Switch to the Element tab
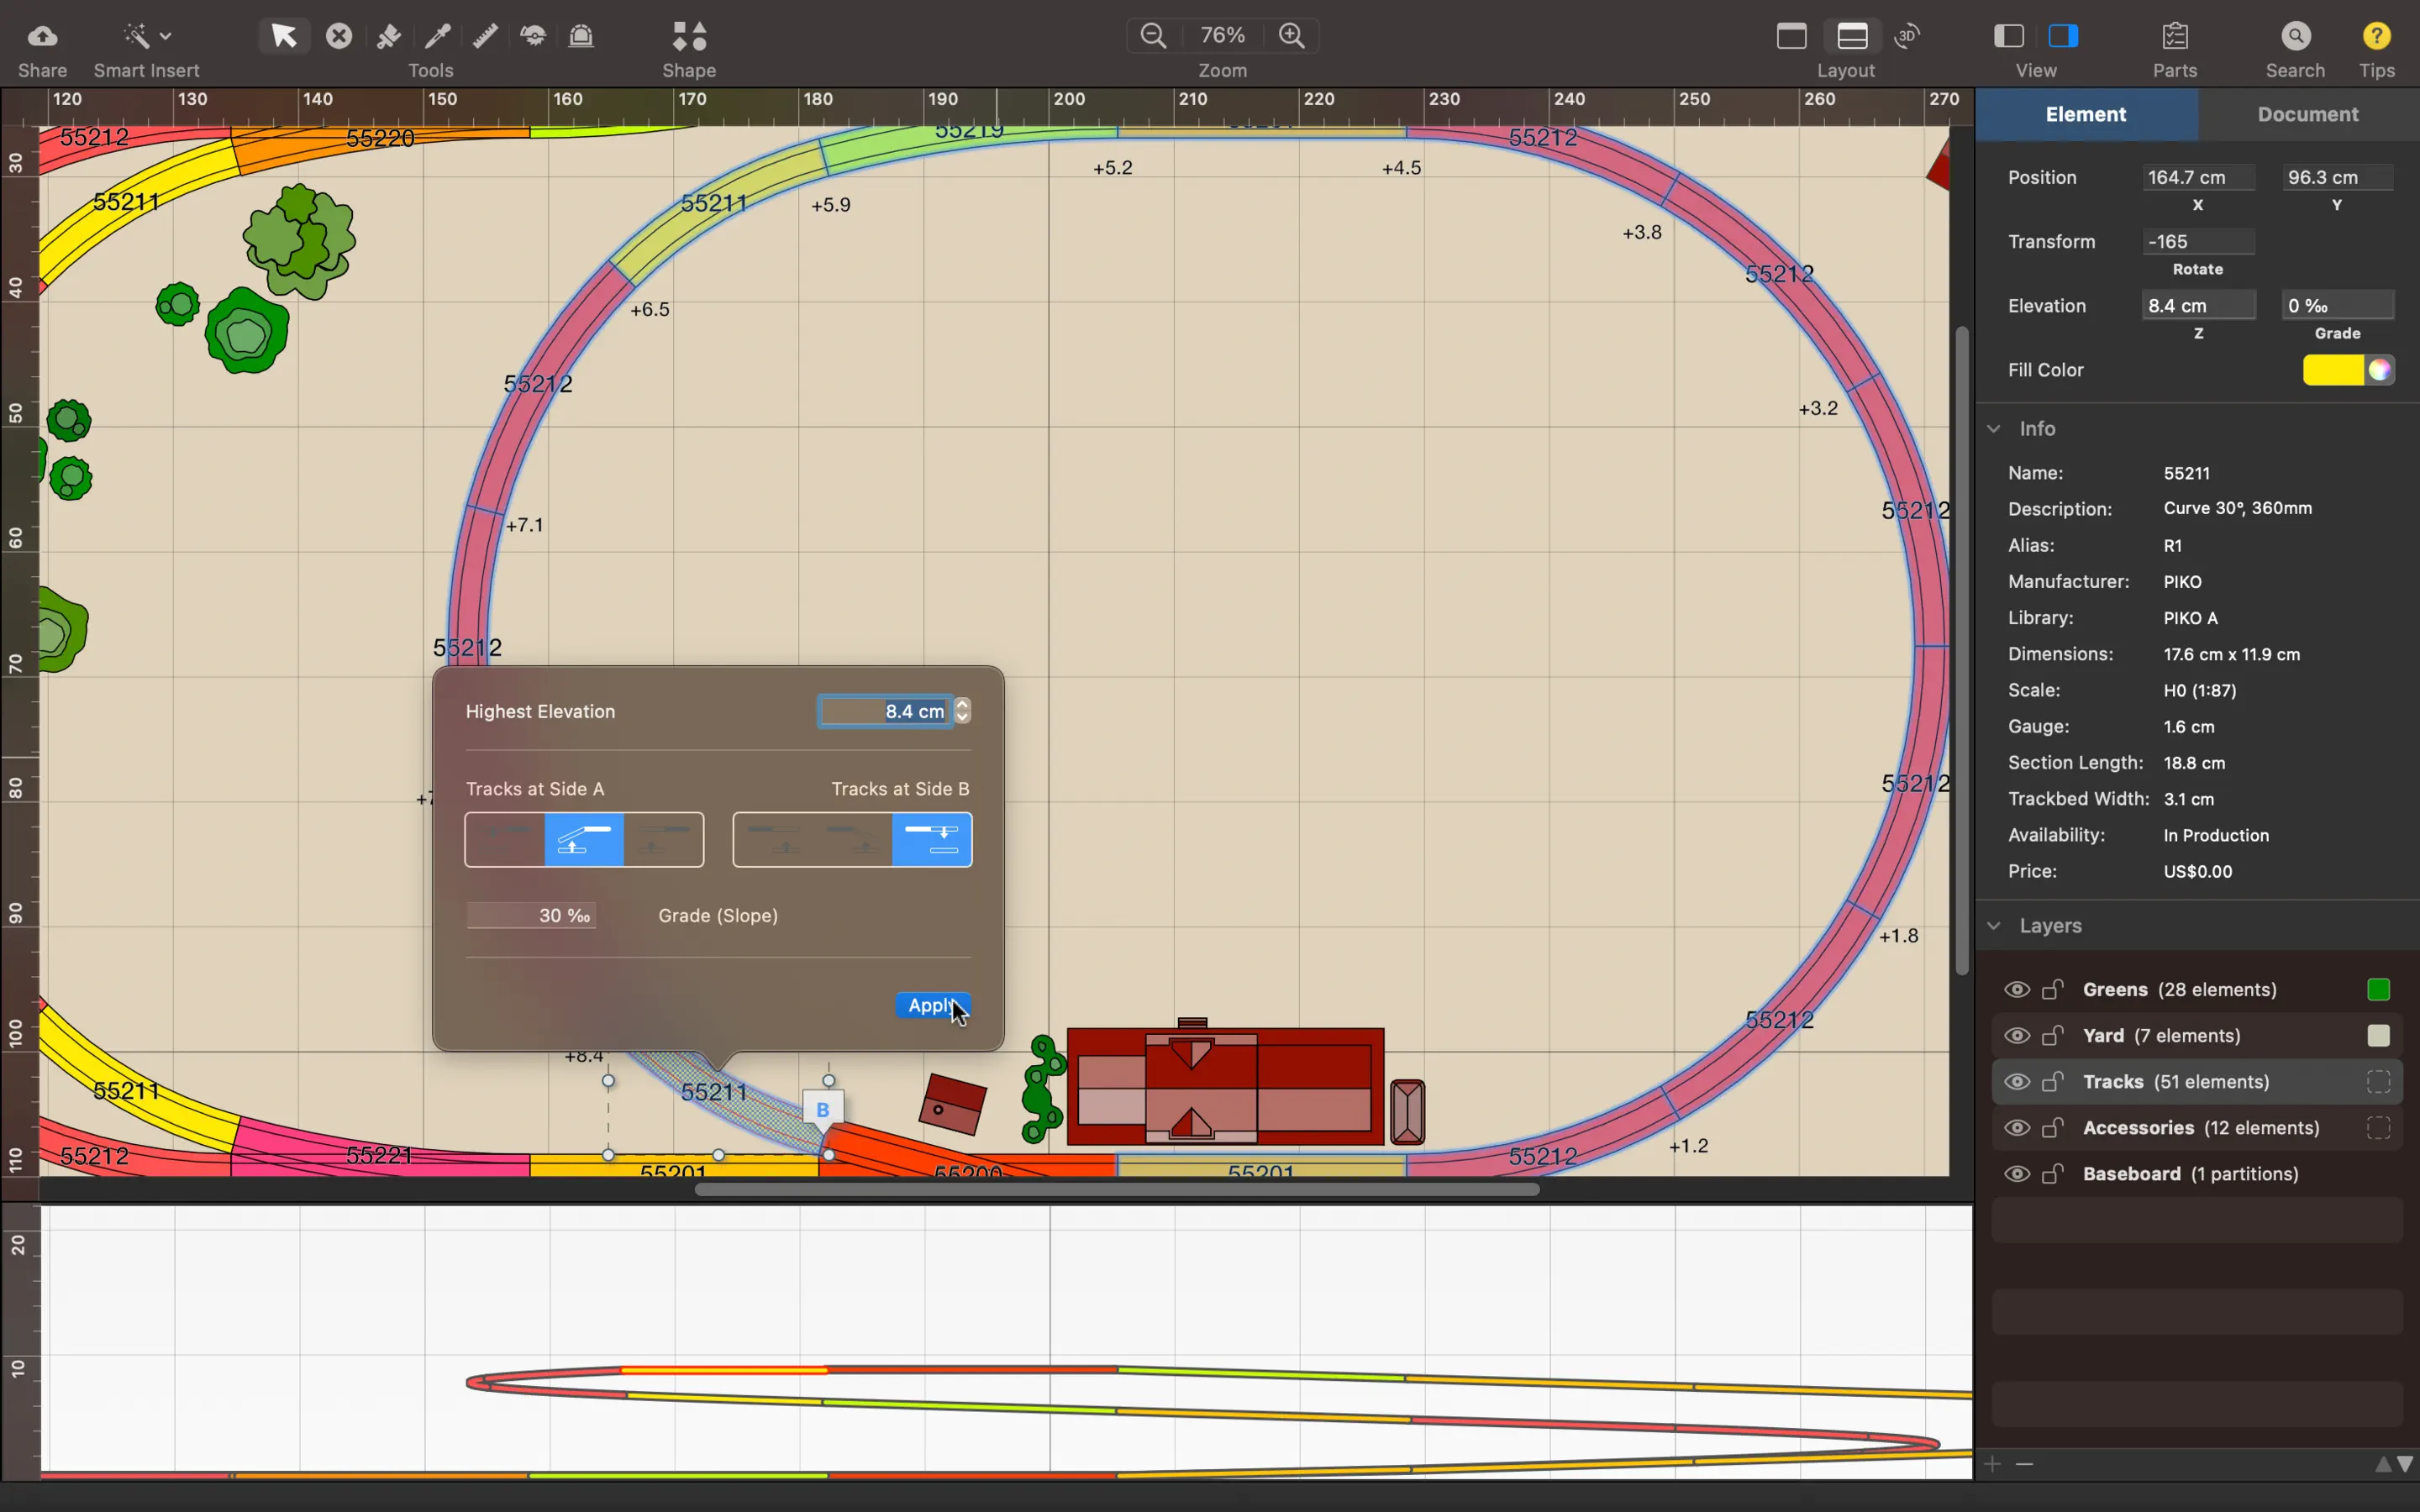The height and width of the screenshot is (1512, 2420). [x=2085, y=114]
